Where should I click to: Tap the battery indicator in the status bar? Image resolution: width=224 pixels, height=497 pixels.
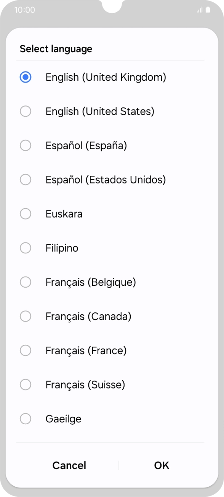207,10
